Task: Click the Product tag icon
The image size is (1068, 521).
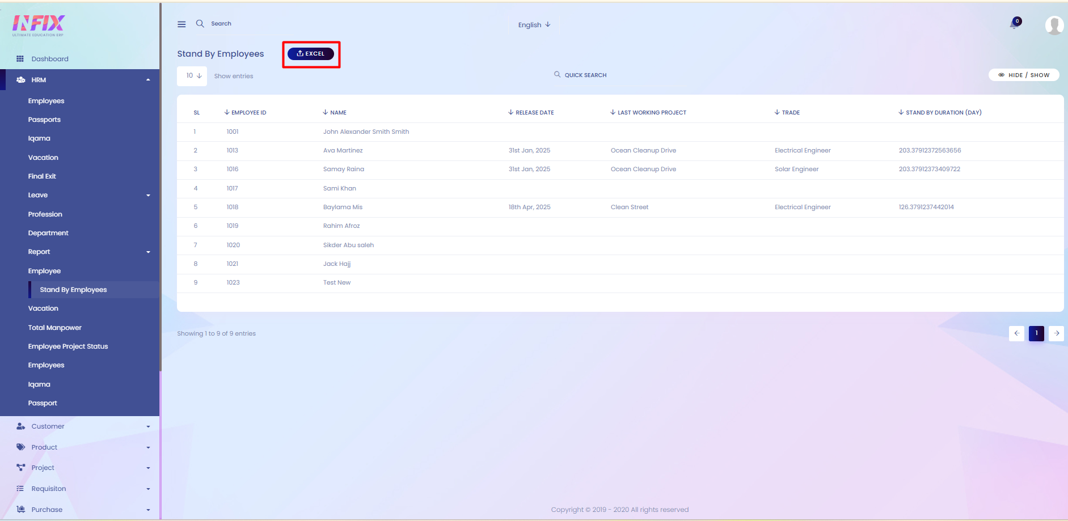Action: tap(21, 447)
